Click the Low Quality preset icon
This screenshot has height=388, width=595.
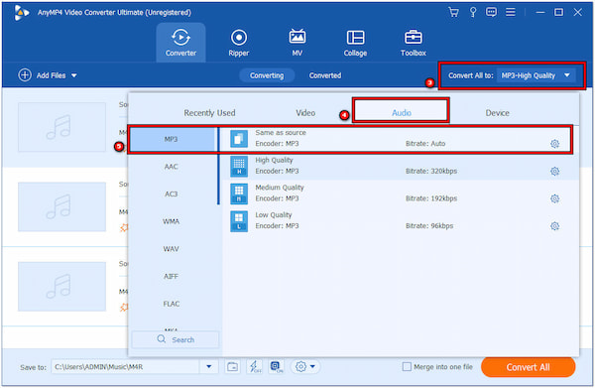point(239,221)
